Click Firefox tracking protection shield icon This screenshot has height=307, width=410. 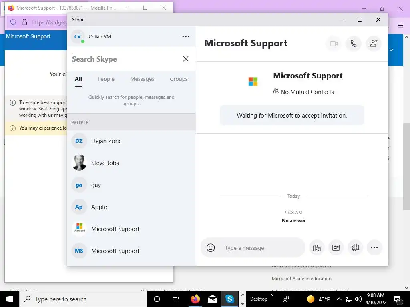click(x=13, y=22)
